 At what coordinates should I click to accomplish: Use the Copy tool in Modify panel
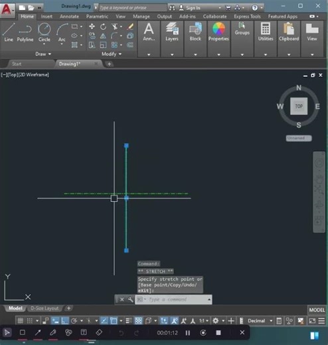click(x=92, y=36)
